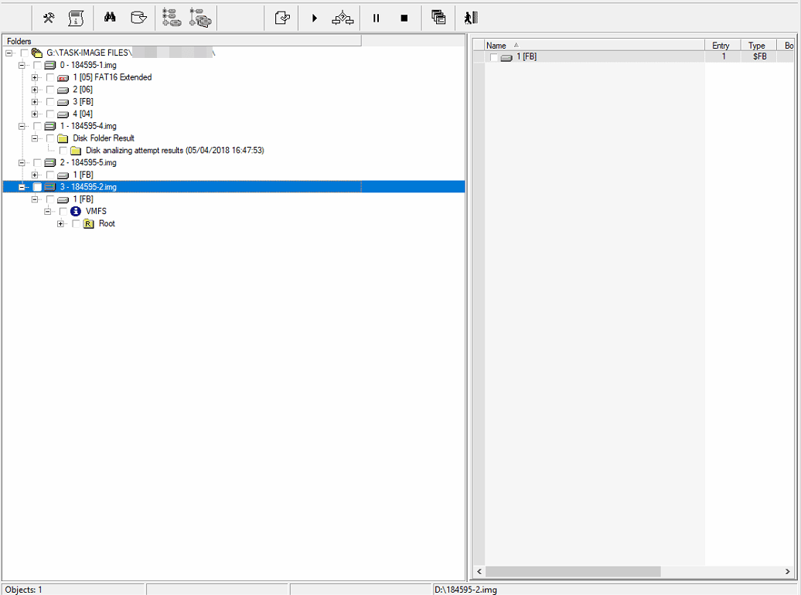Image resolution: width=801 pixels, height=595 pixels.
Task: Check the box for 1 [05] FAT16 Extended
Action: point(50,77)
